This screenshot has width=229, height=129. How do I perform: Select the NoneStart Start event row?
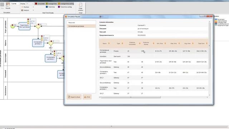154,57
